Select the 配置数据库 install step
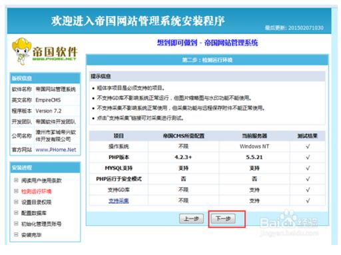Viewport: 341px width, 255px height. [x=34, y=213]
